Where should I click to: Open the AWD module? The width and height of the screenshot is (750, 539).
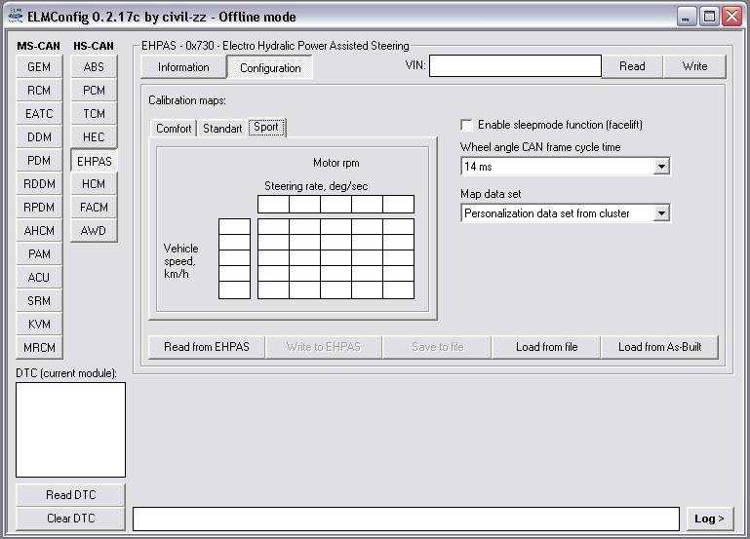94,231
